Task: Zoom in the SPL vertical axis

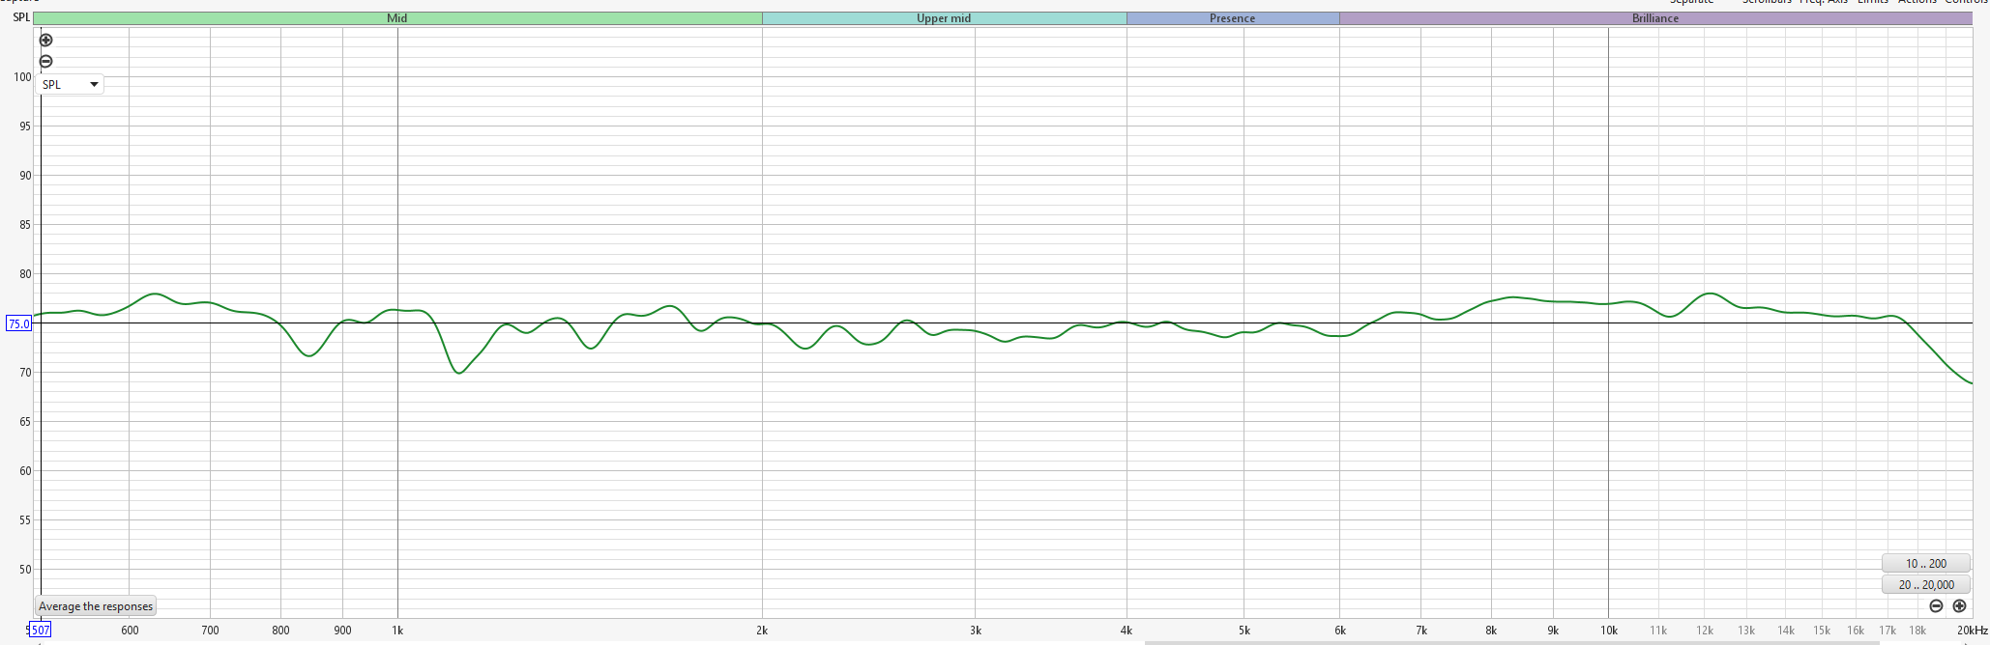Action: pyautogui.click(x=45, y=40)
